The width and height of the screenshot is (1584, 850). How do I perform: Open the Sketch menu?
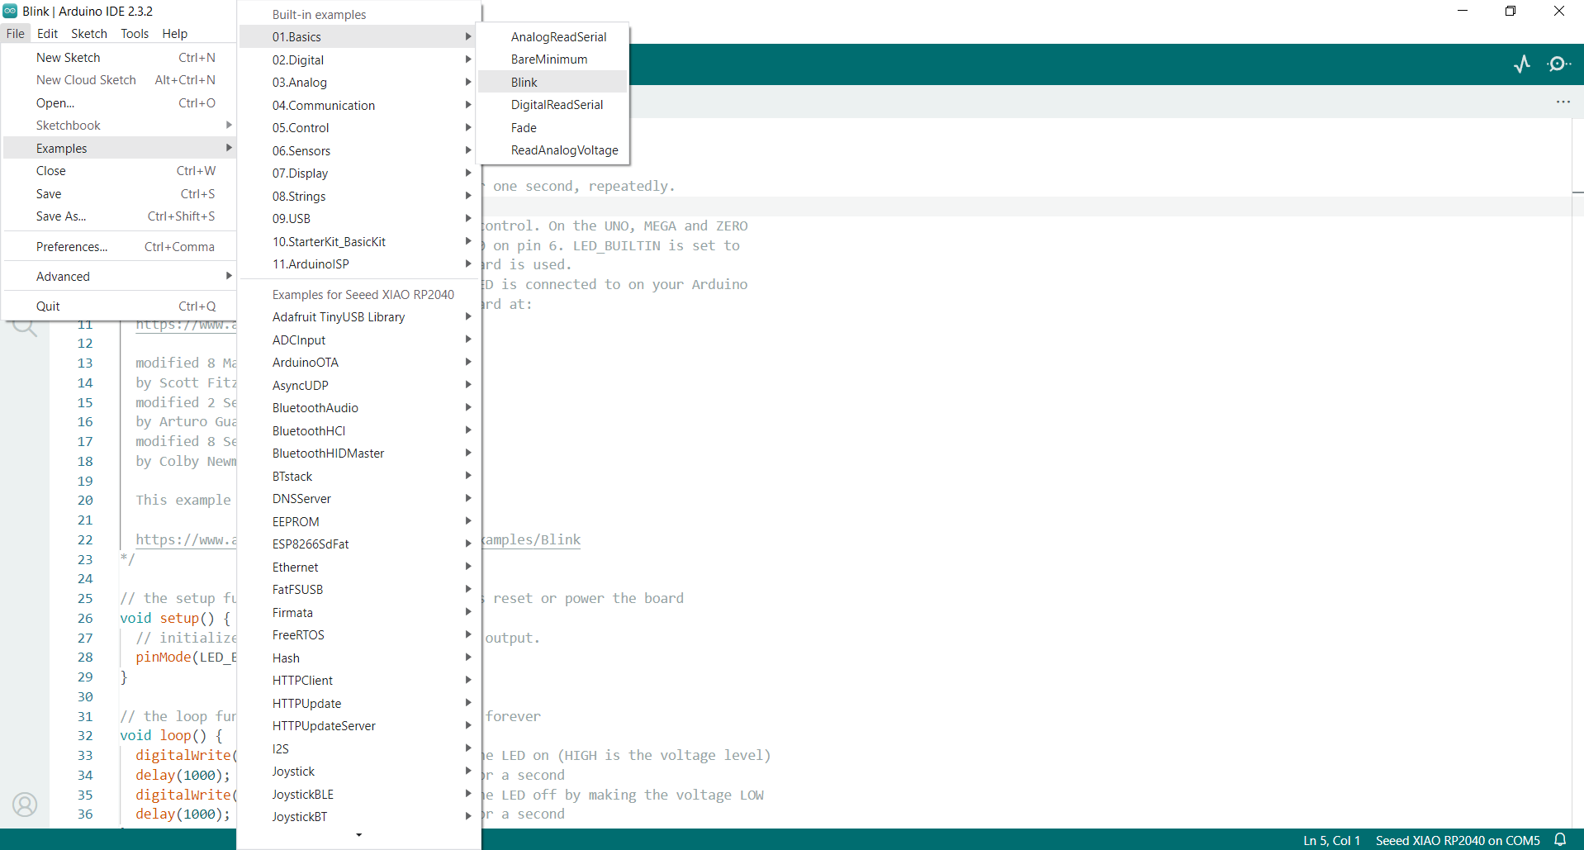coord(89,34)
